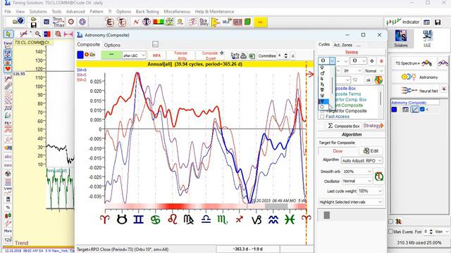Expand the first planet dropdown in Terms
The width and height of the screenshot is (451, 253).
[332, 61]
